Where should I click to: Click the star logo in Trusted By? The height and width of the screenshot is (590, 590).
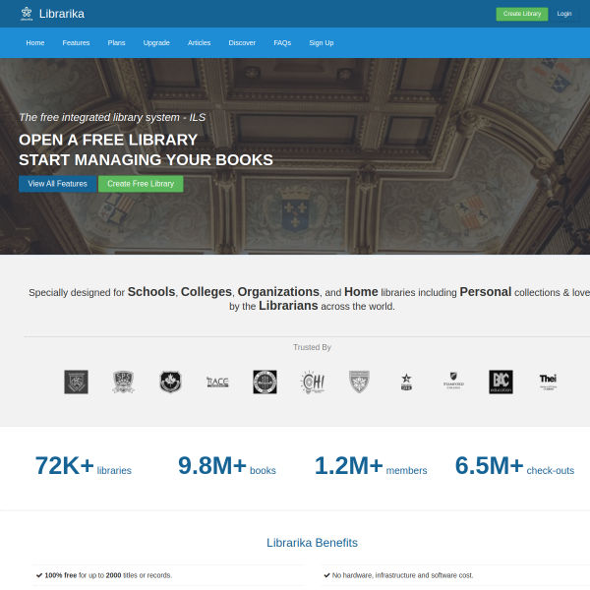point(406,382)
